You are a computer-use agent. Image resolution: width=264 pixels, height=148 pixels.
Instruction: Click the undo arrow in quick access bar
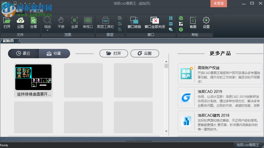click(x=21, y=3)
